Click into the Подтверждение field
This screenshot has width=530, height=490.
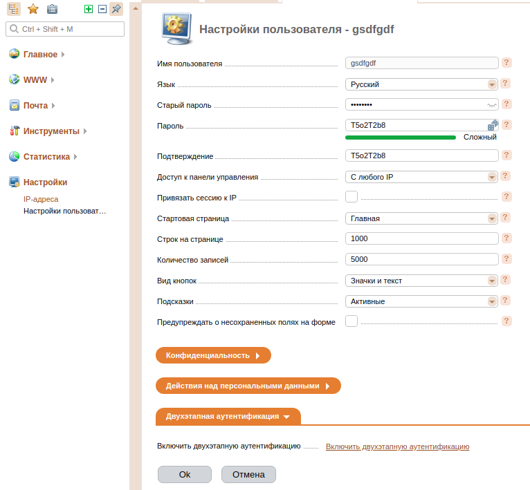click(x=422, y=156)
